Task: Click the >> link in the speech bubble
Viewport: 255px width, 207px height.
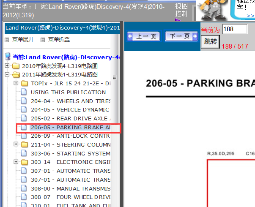Action: pos(250,16)
